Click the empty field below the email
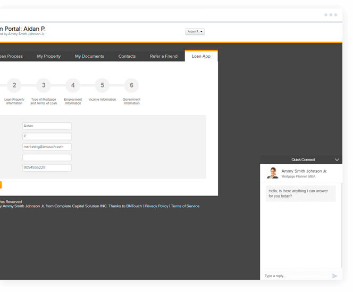The height and width of the screenshot is (292, 353). tap(47, 157)
